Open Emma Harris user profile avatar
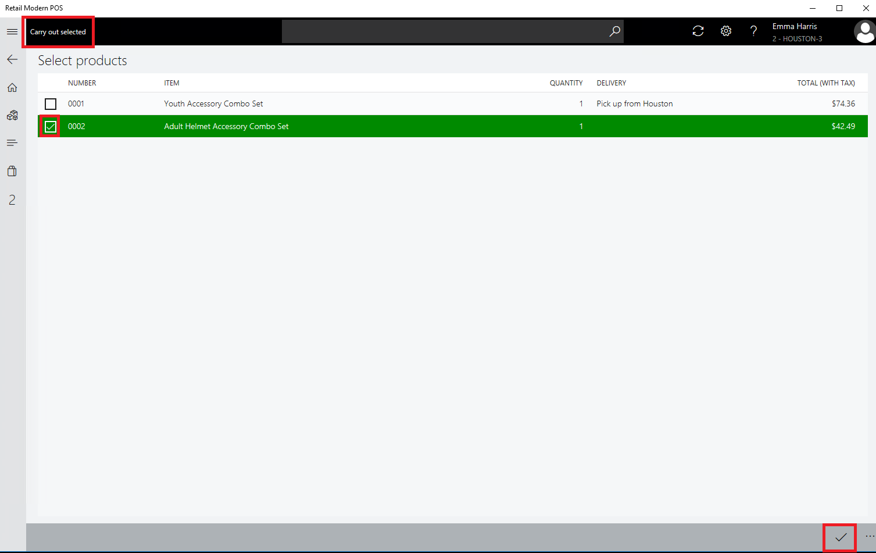The image size is (876, 553). [864, 32]
